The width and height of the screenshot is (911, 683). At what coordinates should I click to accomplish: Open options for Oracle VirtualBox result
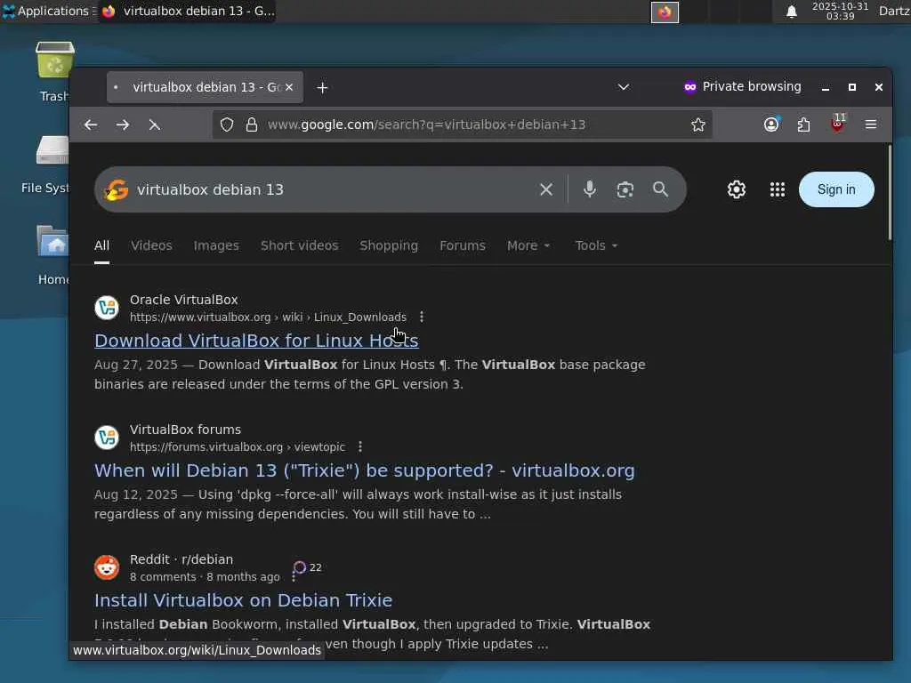(x=421, y=317)
